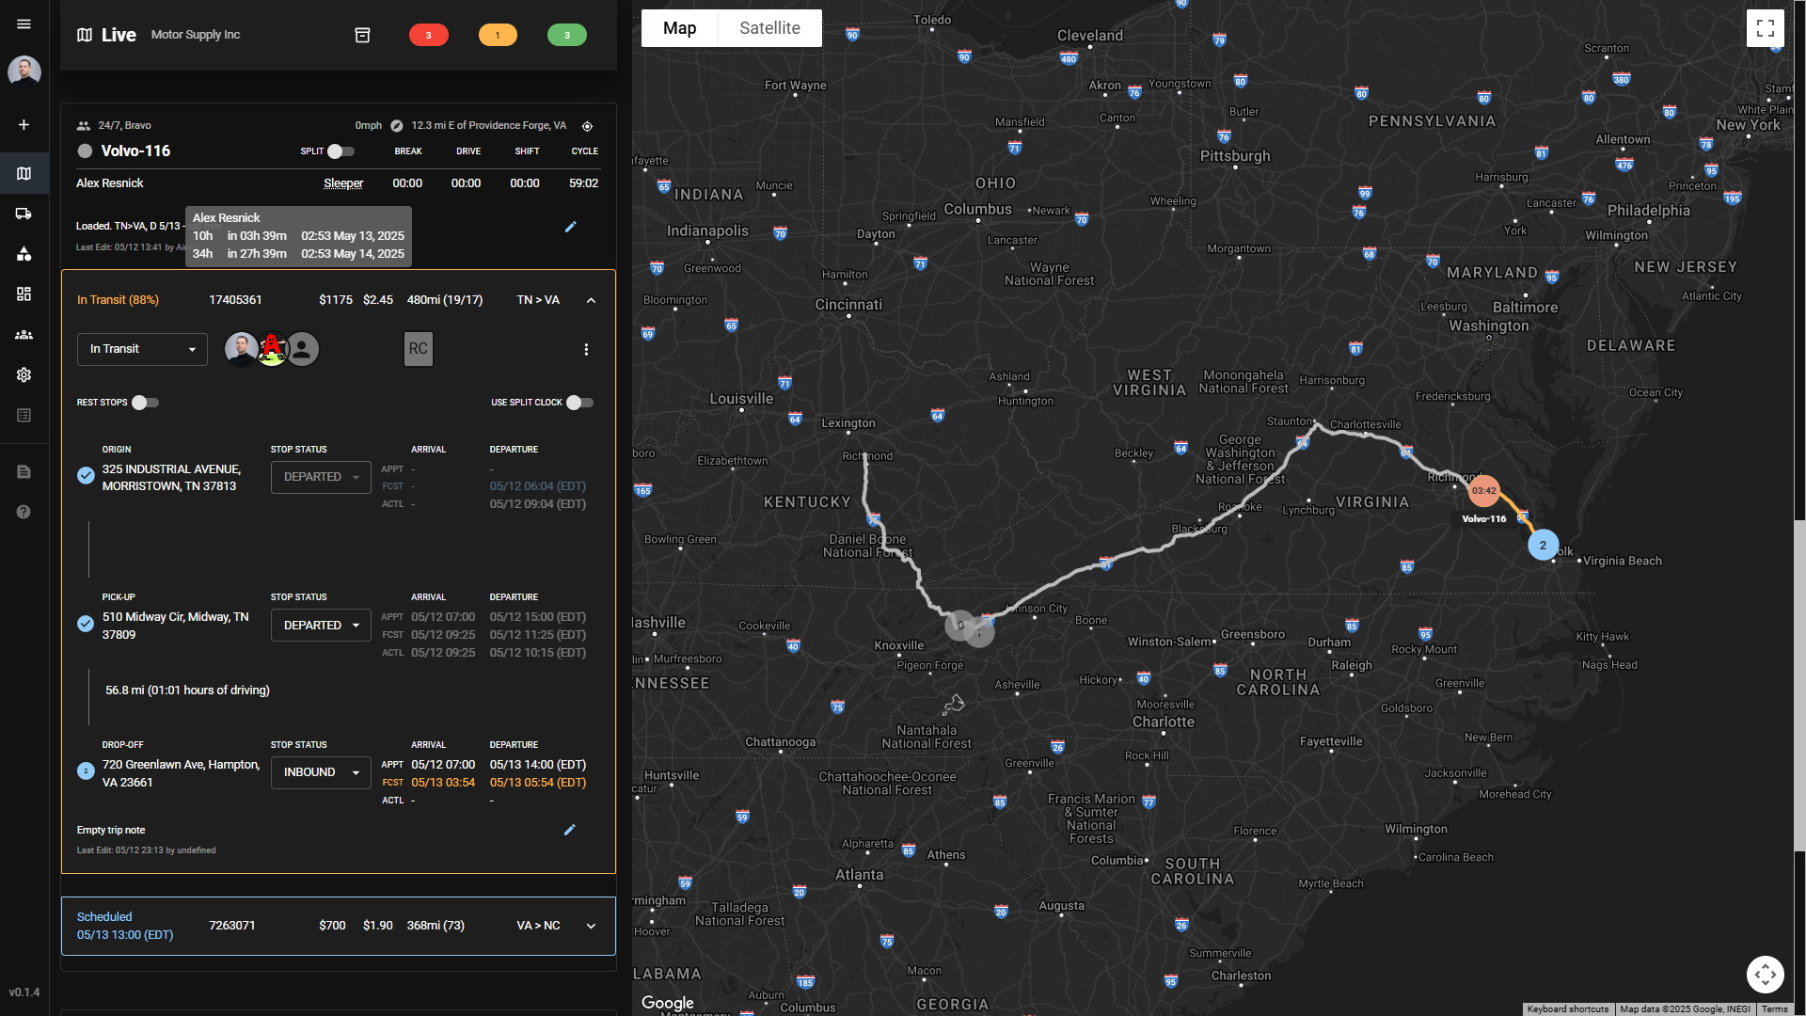This screenshot has height=1016, width=1806.
Task: Toggle the SPLIT switch
Action: click(x=341, y=151)
